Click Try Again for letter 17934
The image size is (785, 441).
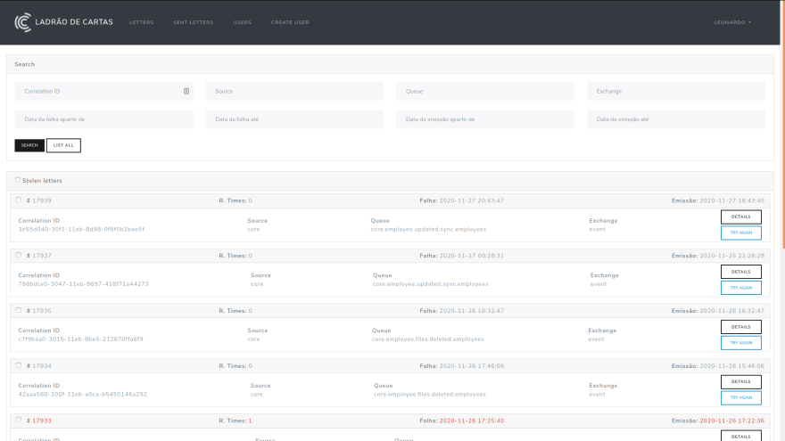coord(741,398)
